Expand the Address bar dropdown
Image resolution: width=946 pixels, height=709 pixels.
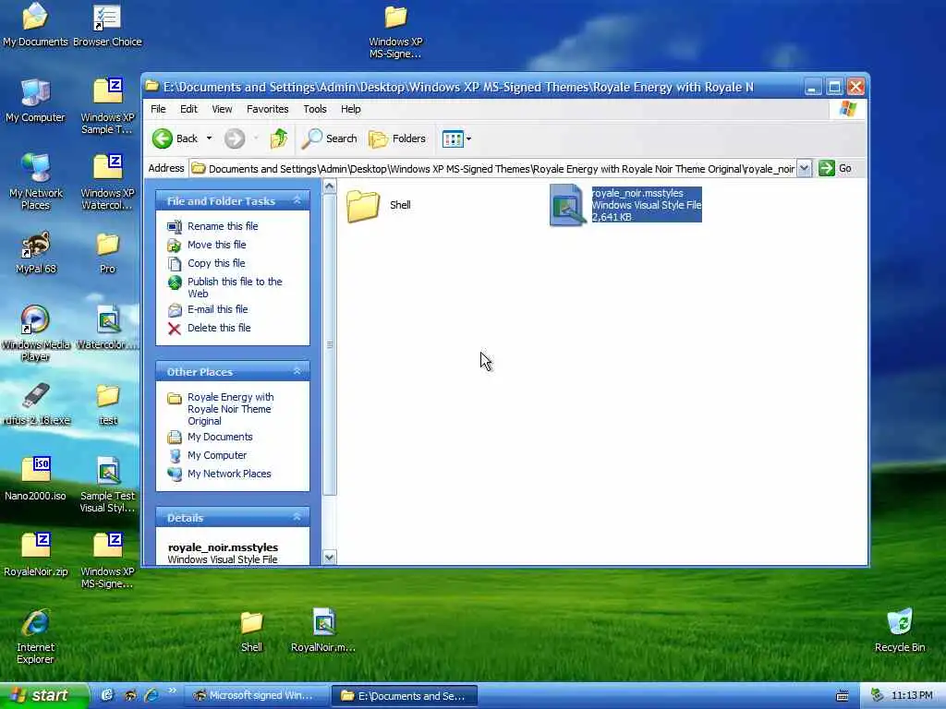pos(804,169)
